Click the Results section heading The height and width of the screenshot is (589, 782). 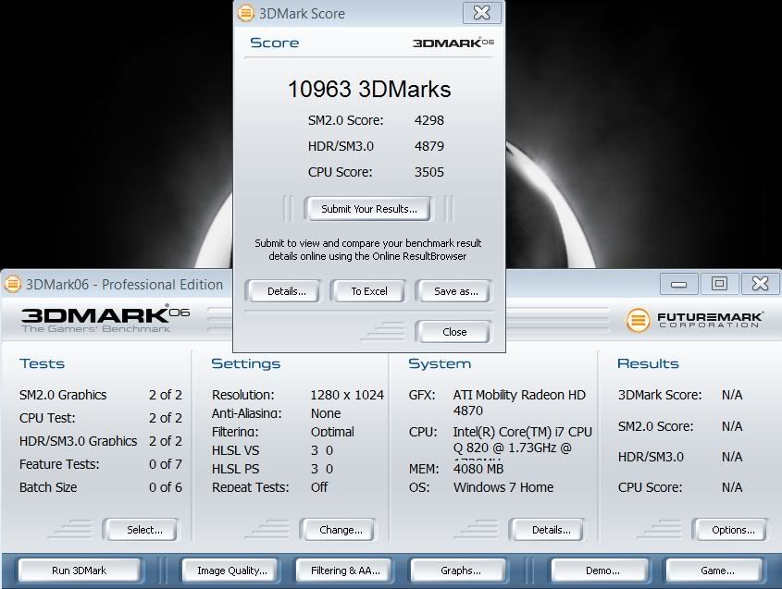pyautogui.click(x=649, y=363)
